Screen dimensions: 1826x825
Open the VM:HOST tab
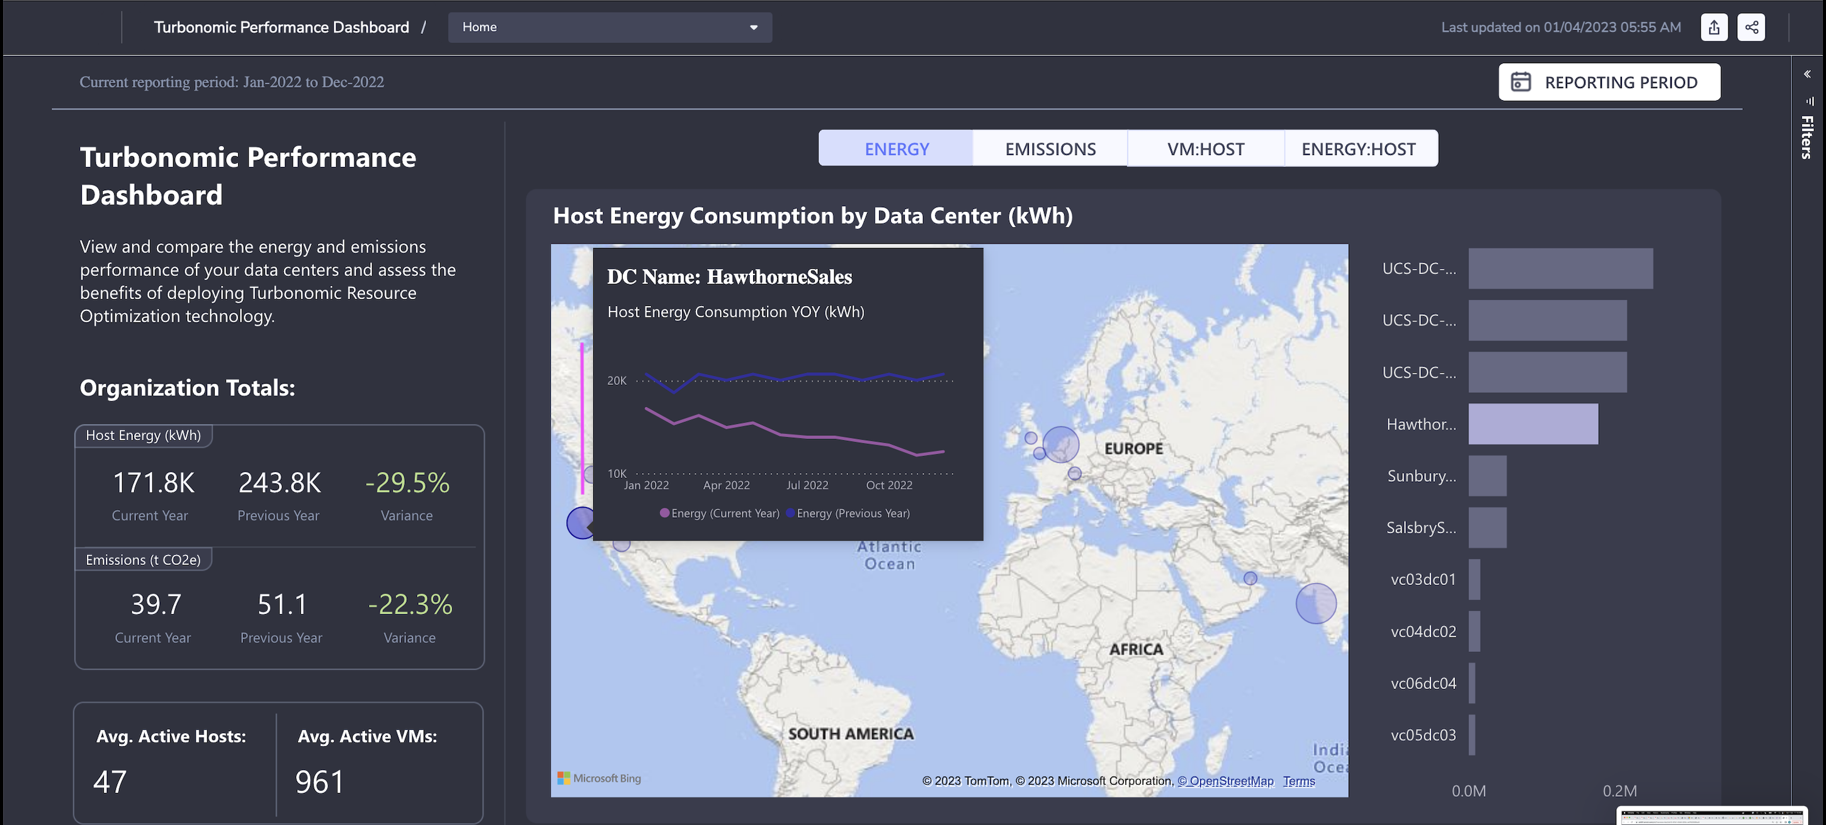[x=1205, y=149]
